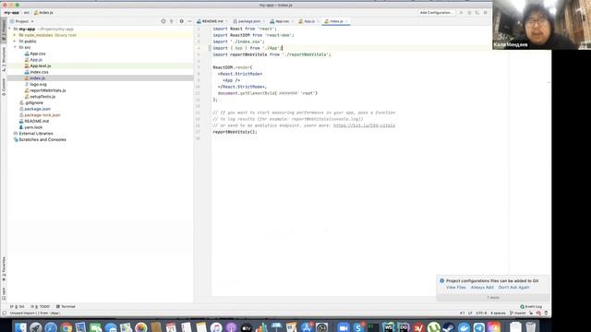The image size is (591, 332).
Task: Open the Favorites tool window side tab
Action: (x=4, y=268)
